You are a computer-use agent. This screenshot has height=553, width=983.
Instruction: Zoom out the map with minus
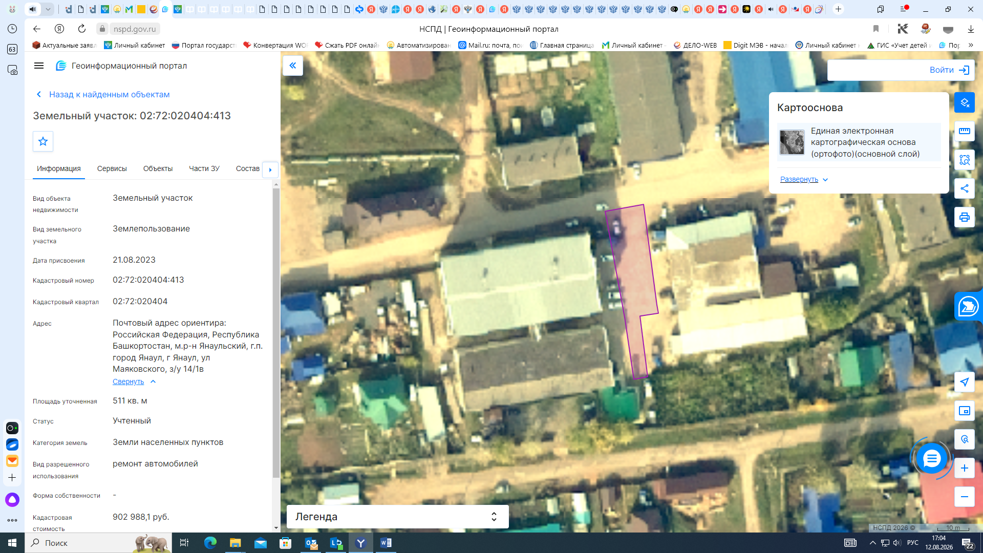click(965, 497)
